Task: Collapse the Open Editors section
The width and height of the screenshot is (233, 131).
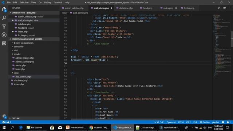Action: 34,13
